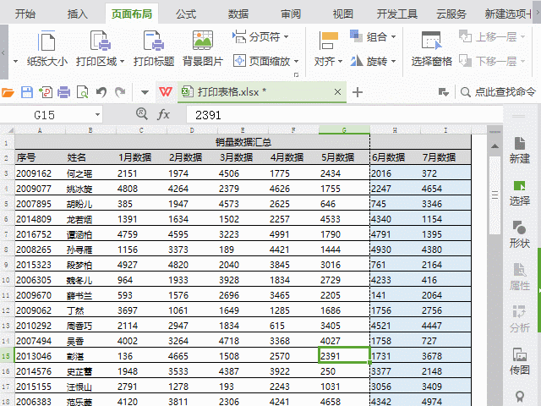This screenshot has width=541, height=406.
Task: Click the 打印标题 print titles icon
Action: coord(154,41)
